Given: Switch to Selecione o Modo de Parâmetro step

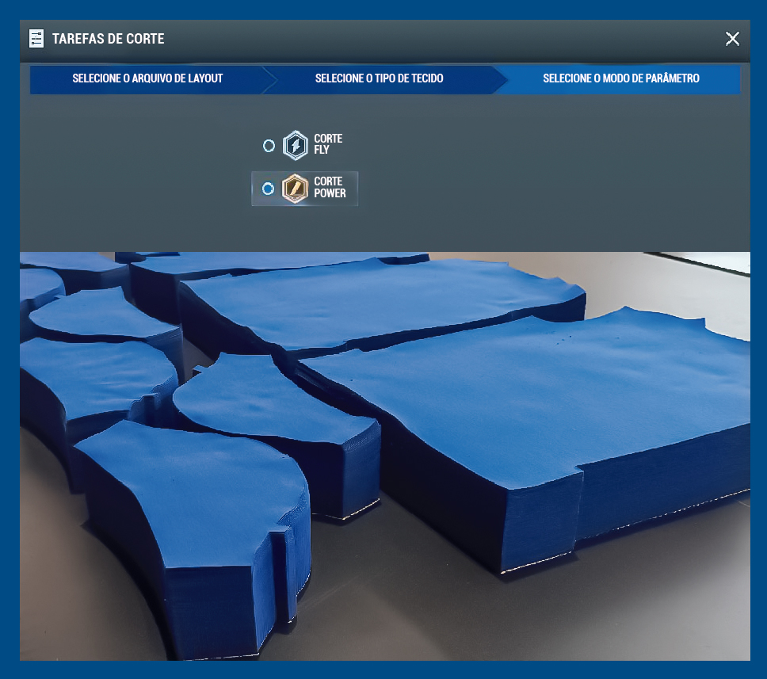Looking at the screenshot, I should (620, 78).
